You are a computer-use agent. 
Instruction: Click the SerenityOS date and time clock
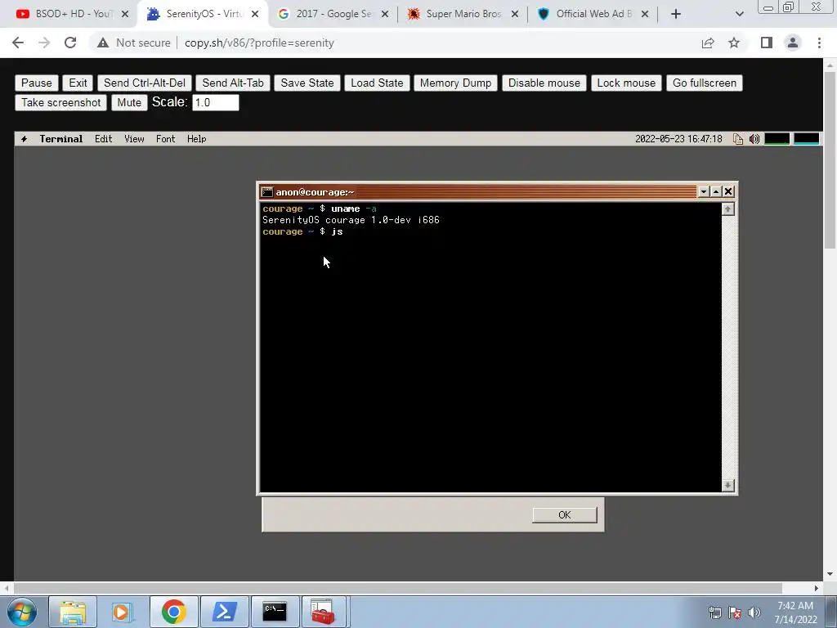(678, 139)
